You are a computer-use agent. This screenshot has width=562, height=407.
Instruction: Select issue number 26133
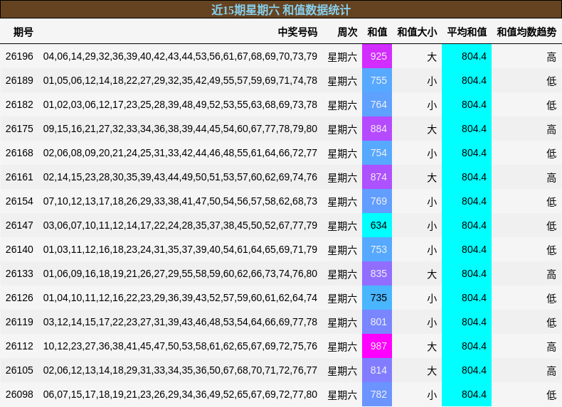point(19,274)
